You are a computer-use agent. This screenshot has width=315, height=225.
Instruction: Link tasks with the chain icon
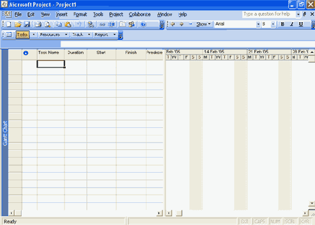coord(102,24)
